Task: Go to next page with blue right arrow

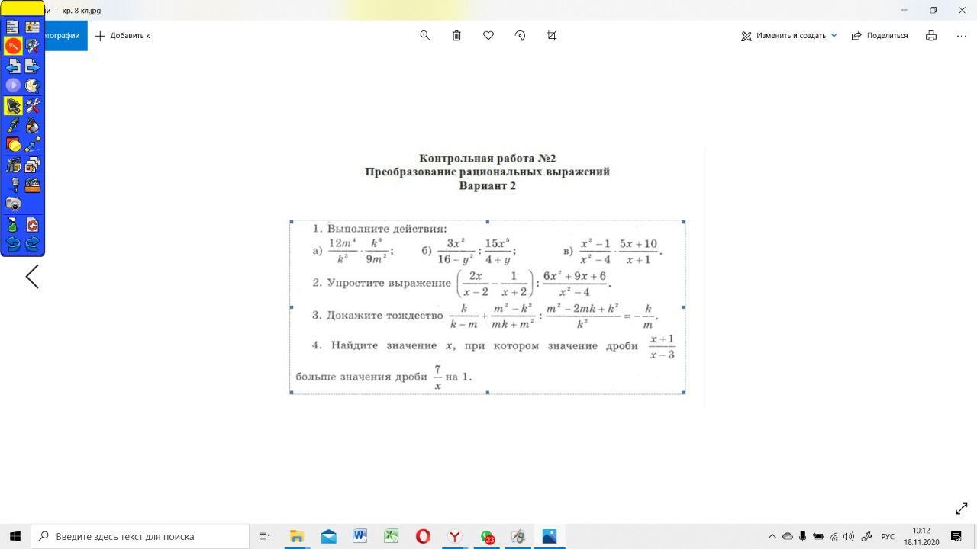Action: coord(32,66)
